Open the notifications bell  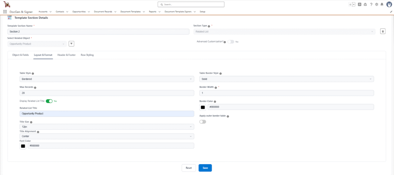click(x=381, y=4)
